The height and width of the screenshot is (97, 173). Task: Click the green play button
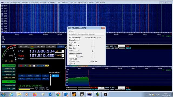(25, 66)
